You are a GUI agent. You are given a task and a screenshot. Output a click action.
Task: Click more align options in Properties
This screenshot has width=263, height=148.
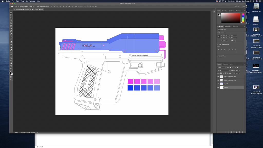point(236,53)
